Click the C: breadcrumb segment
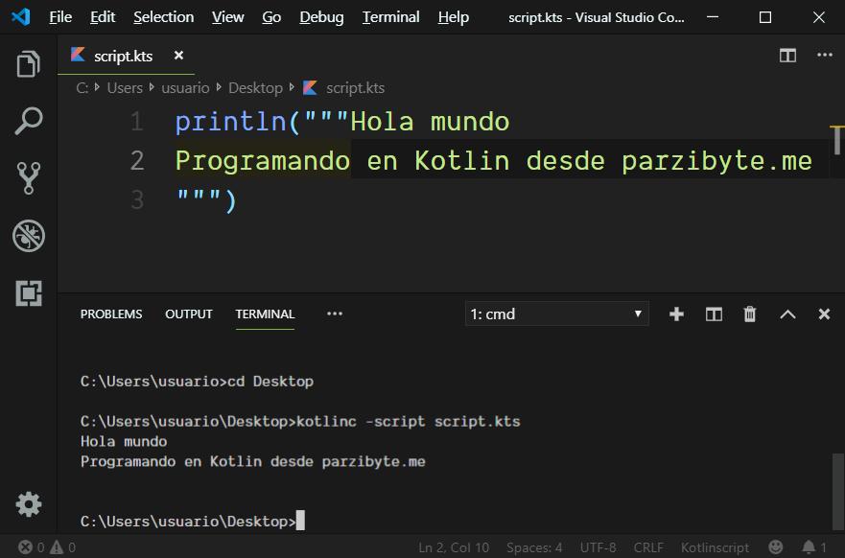 pyautogui.click(x=82, y=88)
